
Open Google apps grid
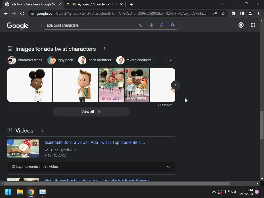click(x=253, y=25)
